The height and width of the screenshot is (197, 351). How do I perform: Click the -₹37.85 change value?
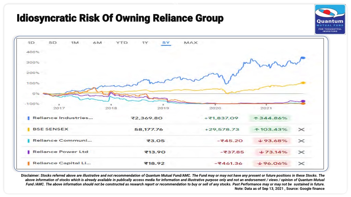click(232, 152)
